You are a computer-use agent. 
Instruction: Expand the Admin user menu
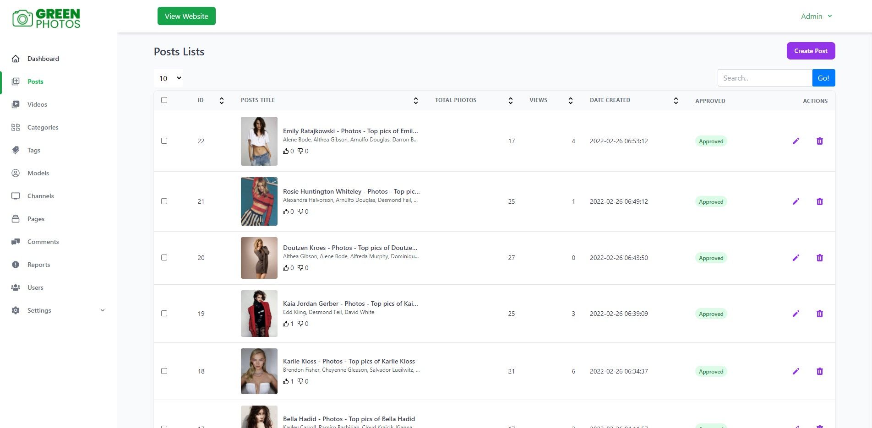[x=816, y=16]
